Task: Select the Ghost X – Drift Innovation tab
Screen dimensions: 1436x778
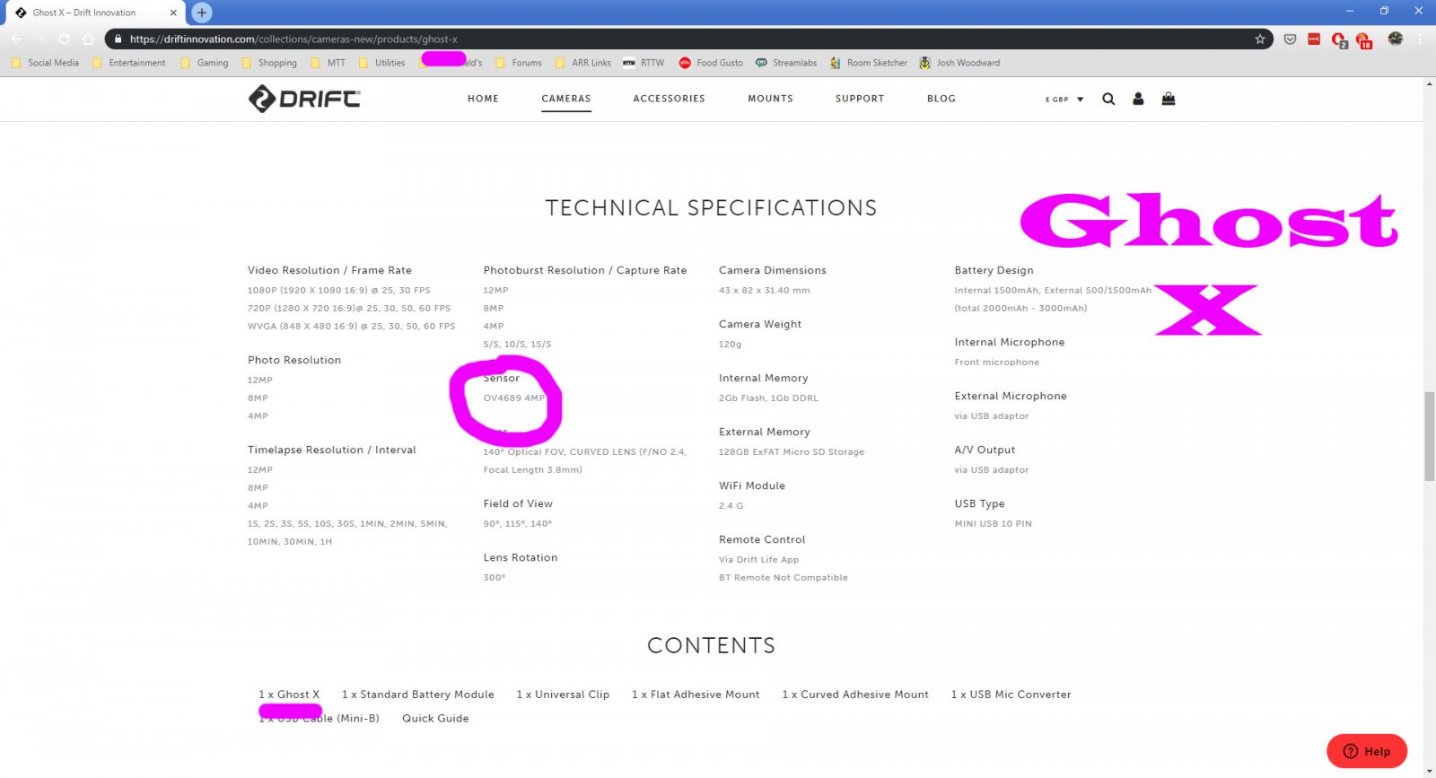Action: pyautogui.click(x=95, y=13)
